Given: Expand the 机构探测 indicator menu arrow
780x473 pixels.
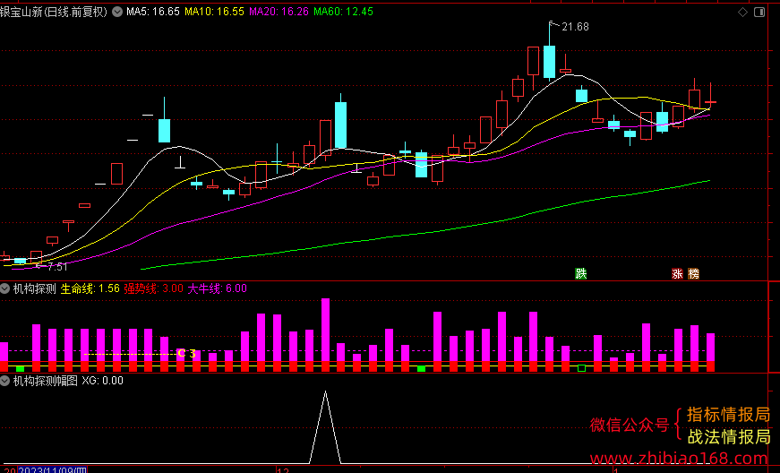Looking at the screenshot, I should pyautogui.click(x=5, y=288).
